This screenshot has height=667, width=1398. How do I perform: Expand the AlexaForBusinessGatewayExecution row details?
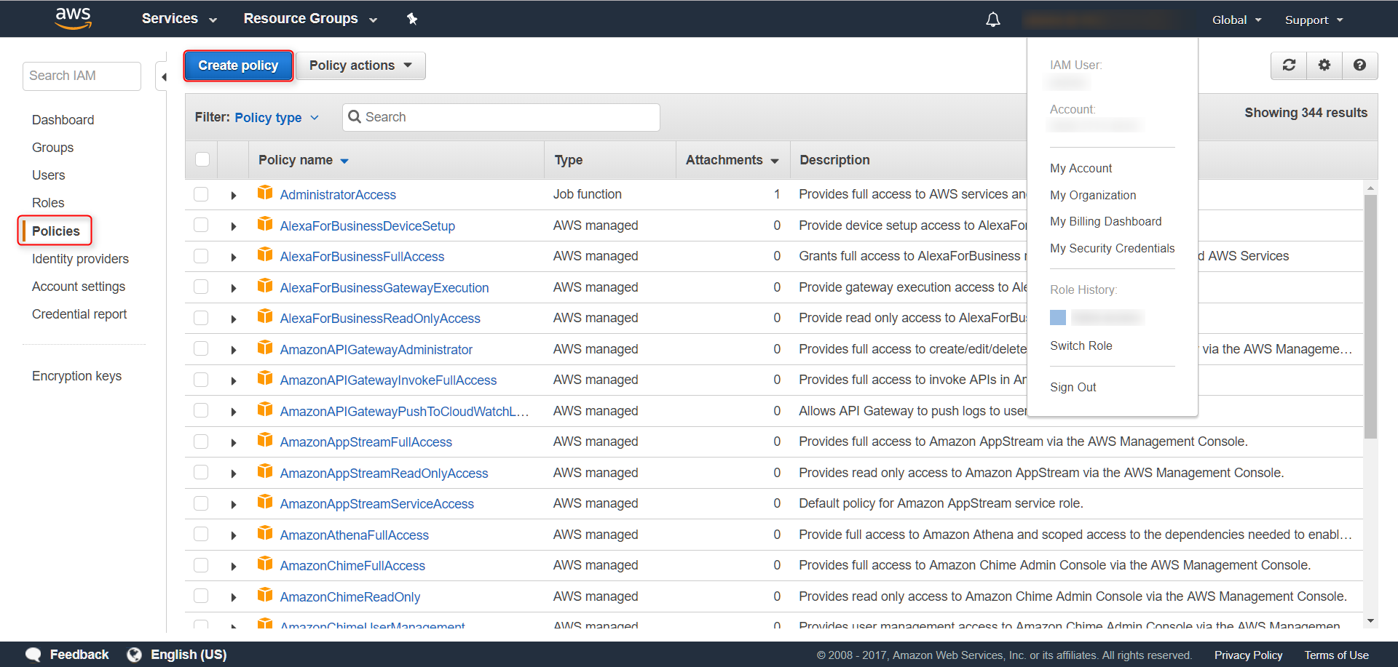pyautogui.click(x=234, y=288)
